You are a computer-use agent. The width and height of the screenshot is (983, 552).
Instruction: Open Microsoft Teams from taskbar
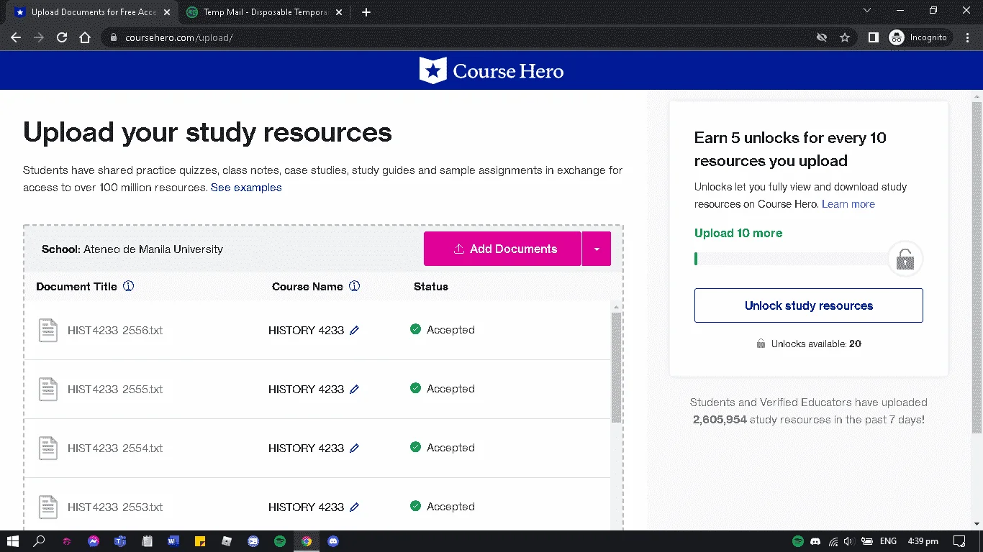tap(120, 541)
